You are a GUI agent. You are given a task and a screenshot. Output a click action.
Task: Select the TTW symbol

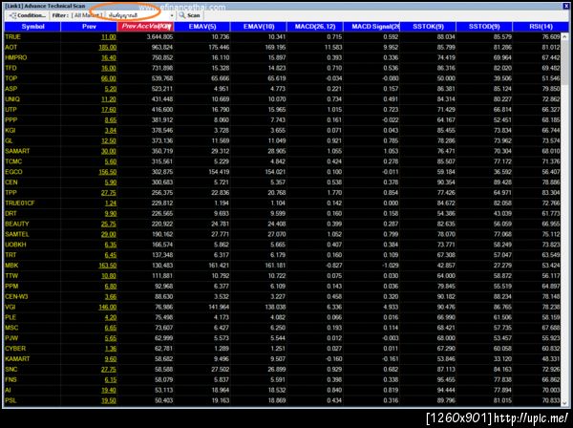(x=11, y=276)
